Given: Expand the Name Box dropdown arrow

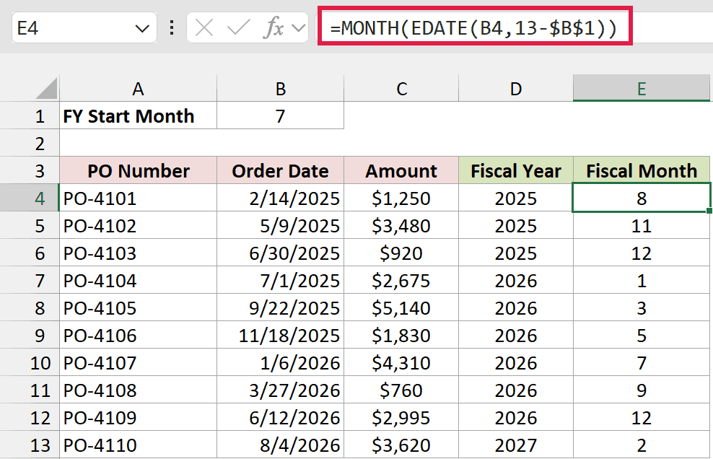Looking at the screenshot, I should [142, 29].
